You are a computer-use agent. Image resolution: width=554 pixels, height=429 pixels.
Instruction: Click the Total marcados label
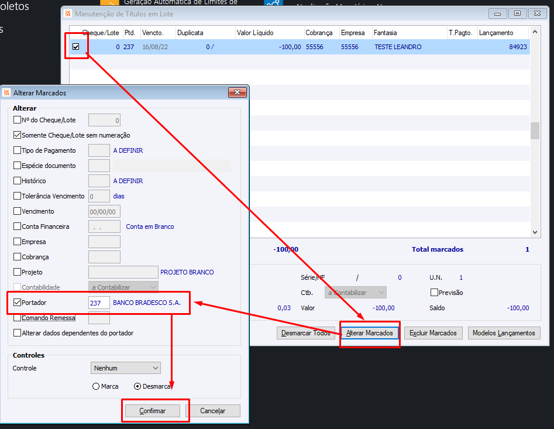(x=438, y=249)
